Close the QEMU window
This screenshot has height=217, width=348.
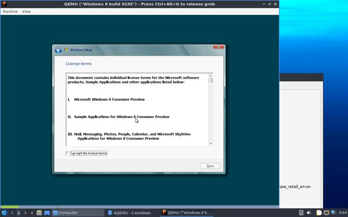click(x=275, y=4)
